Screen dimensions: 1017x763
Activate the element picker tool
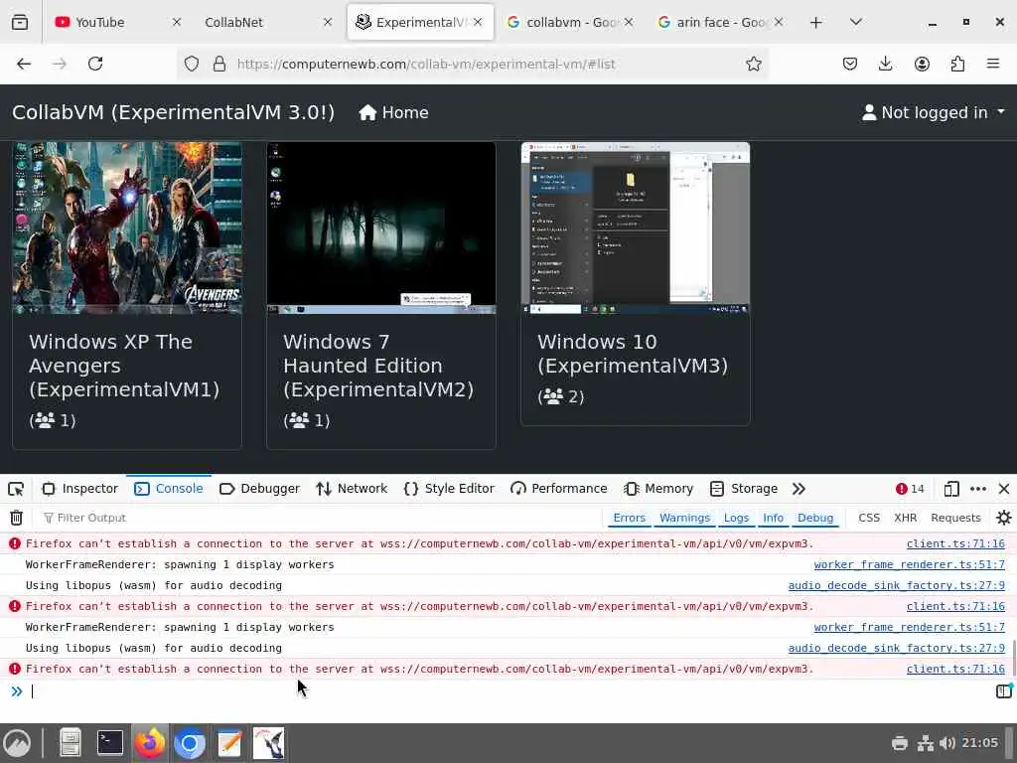coord(16,489)
